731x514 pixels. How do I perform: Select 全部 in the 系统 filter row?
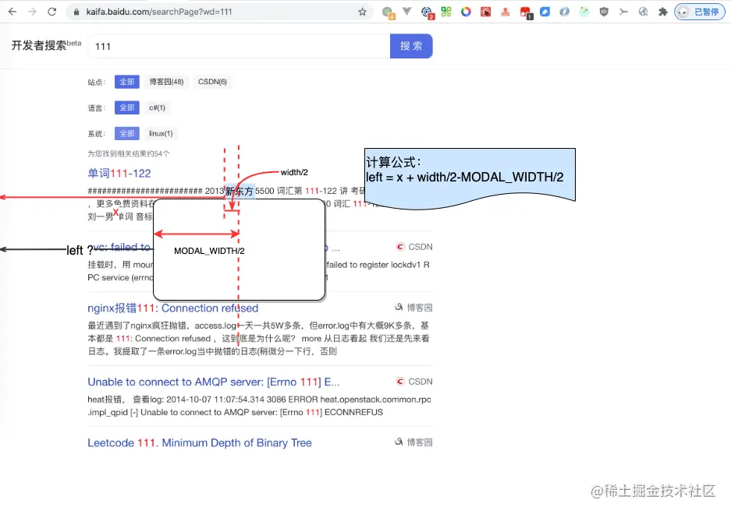127,134
